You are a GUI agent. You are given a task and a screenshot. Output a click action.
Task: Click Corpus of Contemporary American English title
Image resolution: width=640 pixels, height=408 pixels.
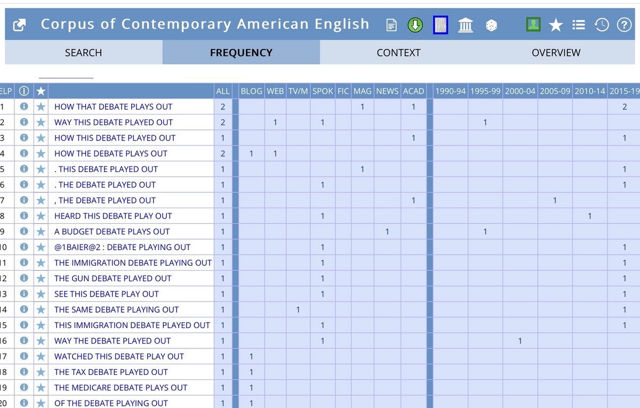(205, 24)
